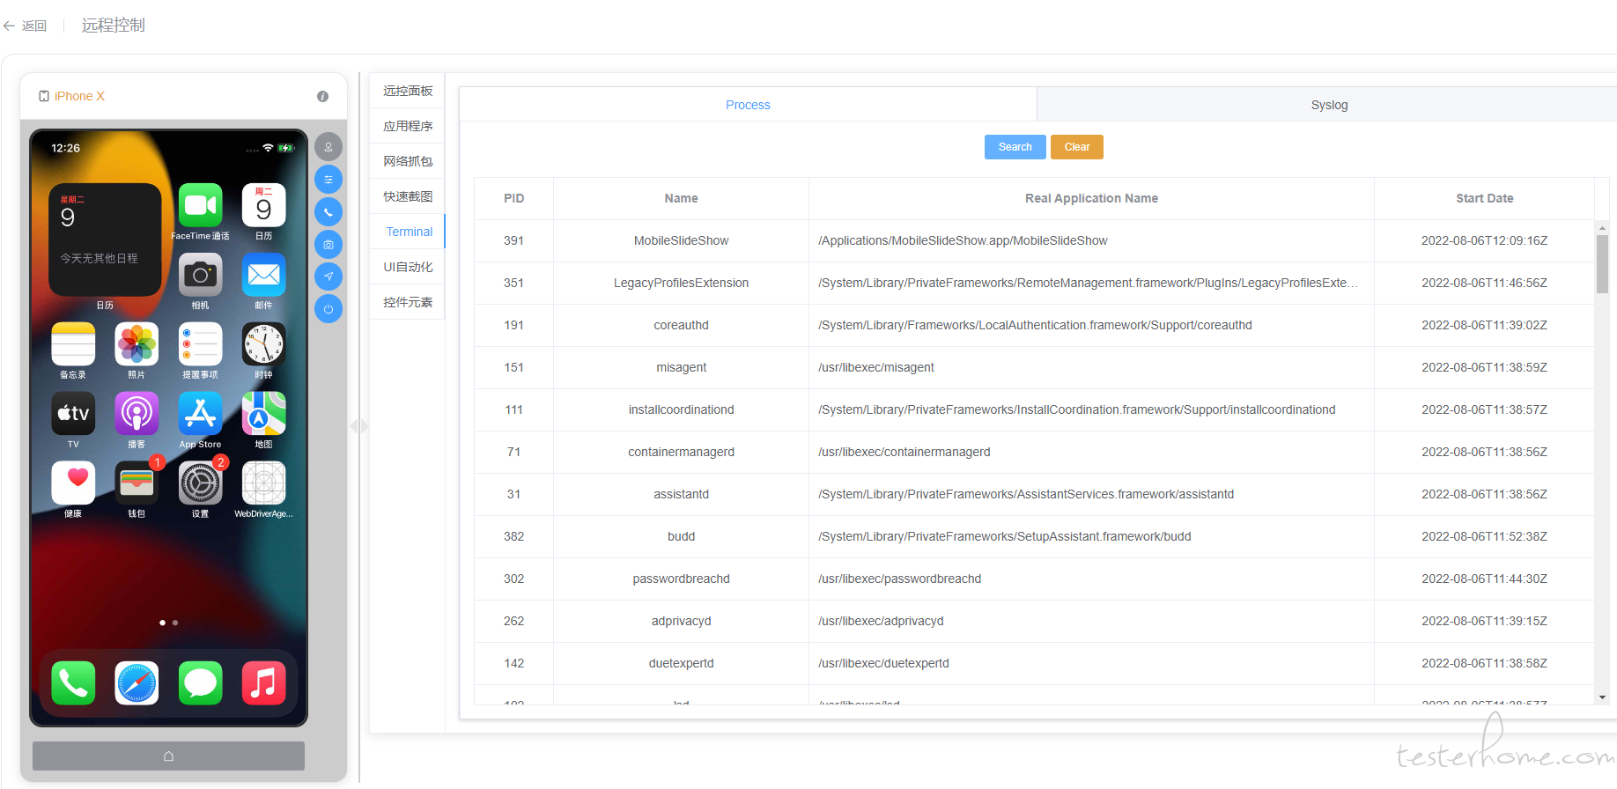
Task: Click the gray user round side button
Action: click(x=329, y=147)
